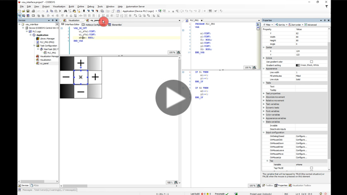Viewport: 347px width, 195px height.
Task: Click the zoom magnifier icon in the visualization editor
Action: tap(176, 183)
